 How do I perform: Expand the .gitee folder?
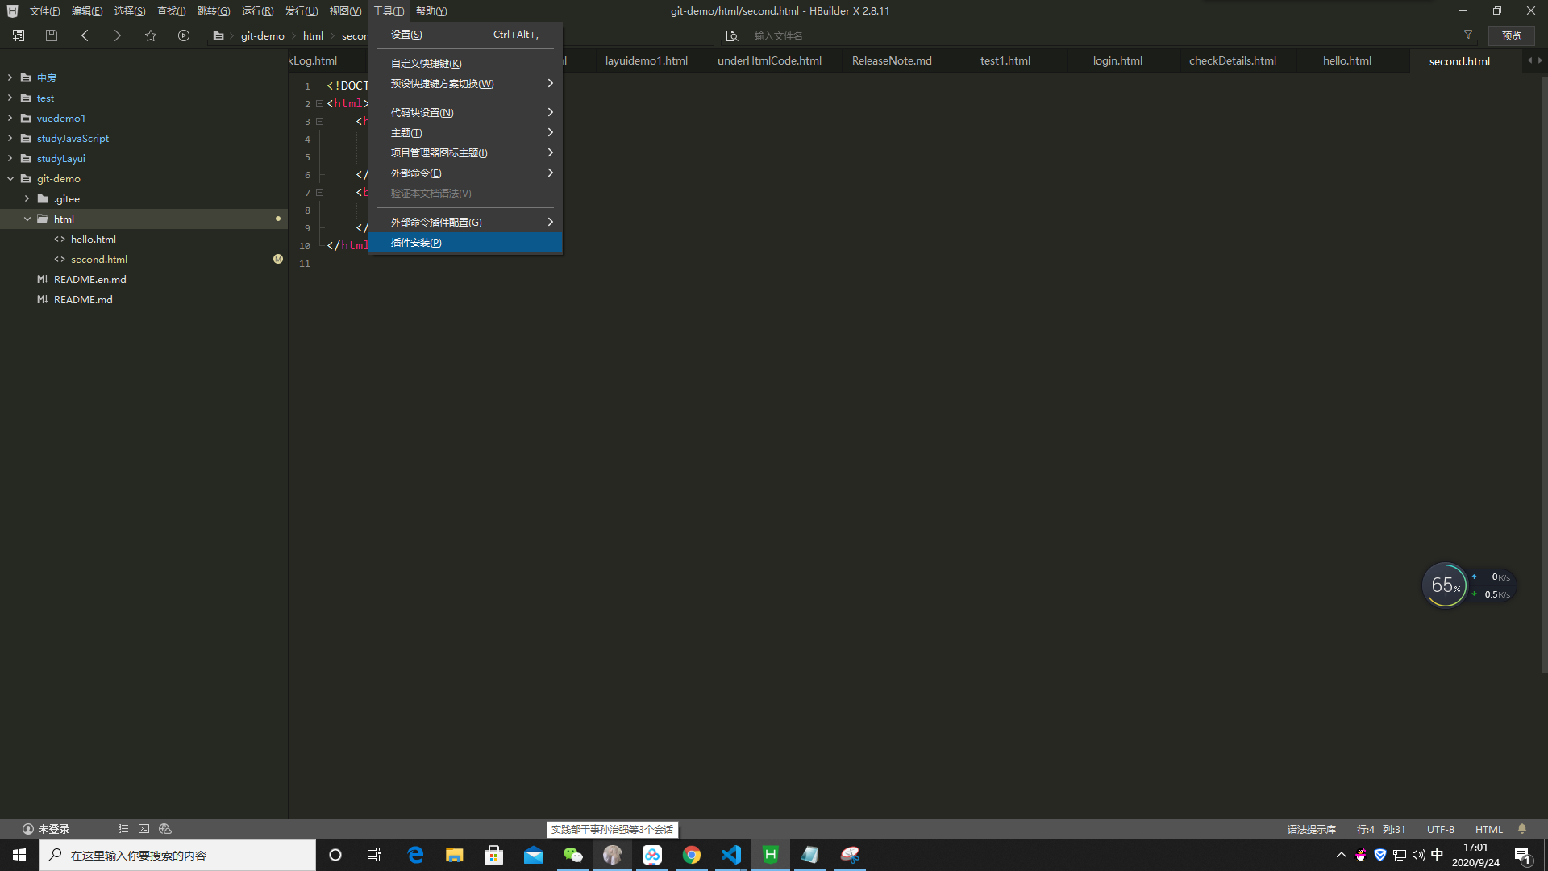[x=27, y=199]
